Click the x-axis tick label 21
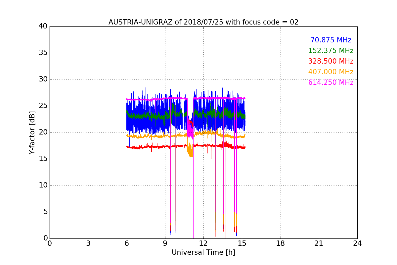 (319, 243)
